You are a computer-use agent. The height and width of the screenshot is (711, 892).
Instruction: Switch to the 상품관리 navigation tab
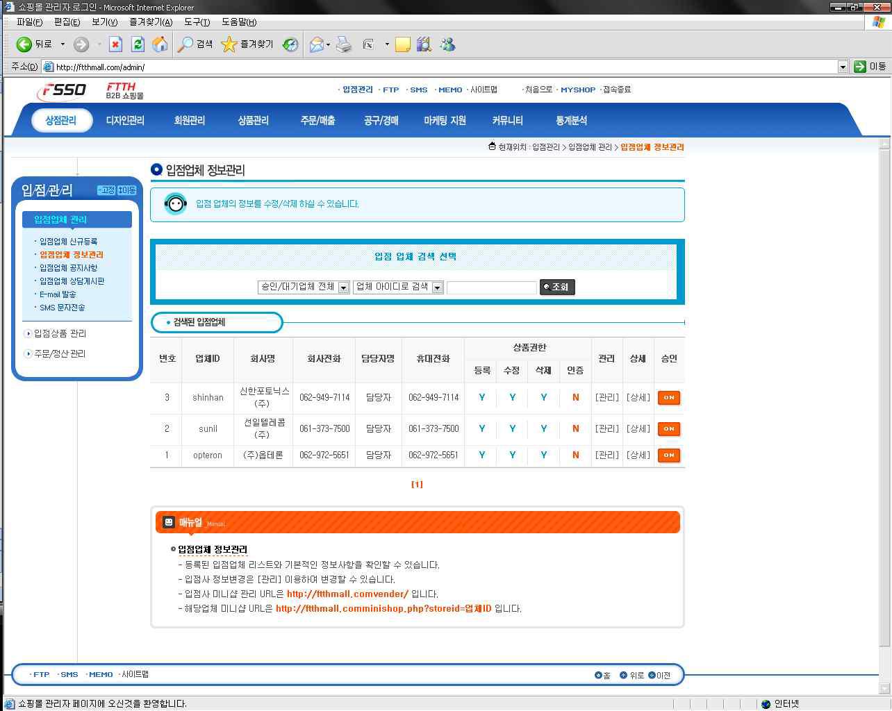tap(254, 121)
